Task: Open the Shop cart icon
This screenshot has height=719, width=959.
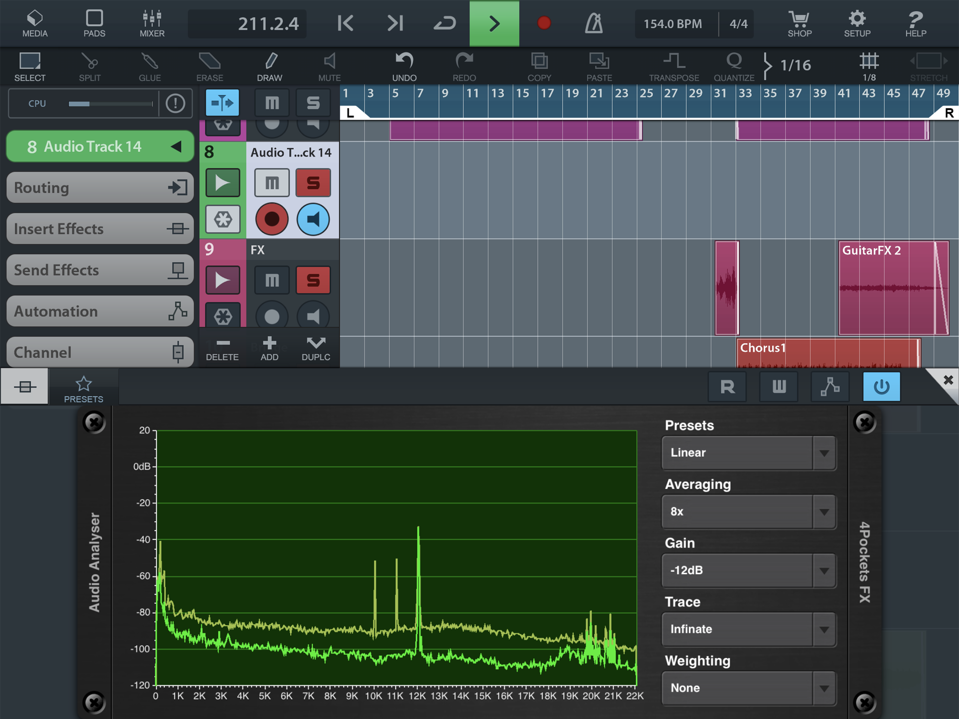Action: pos(799,24)
